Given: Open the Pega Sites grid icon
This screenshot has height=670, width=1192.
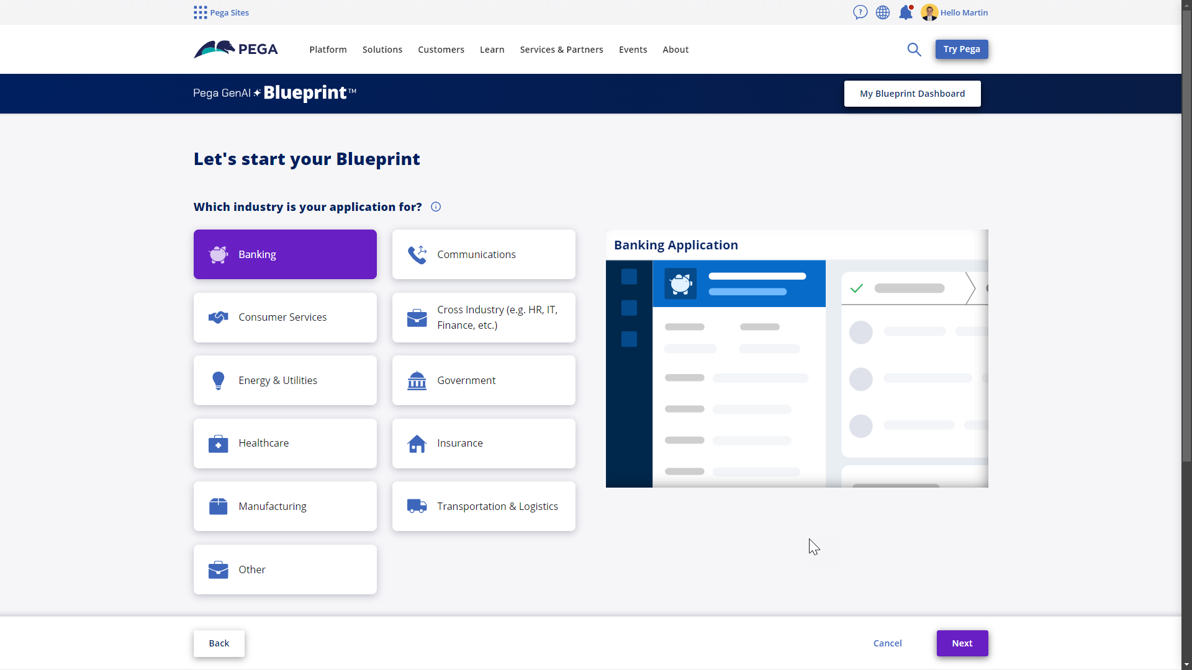Looking at the screenshot, I should click(200, 12).
